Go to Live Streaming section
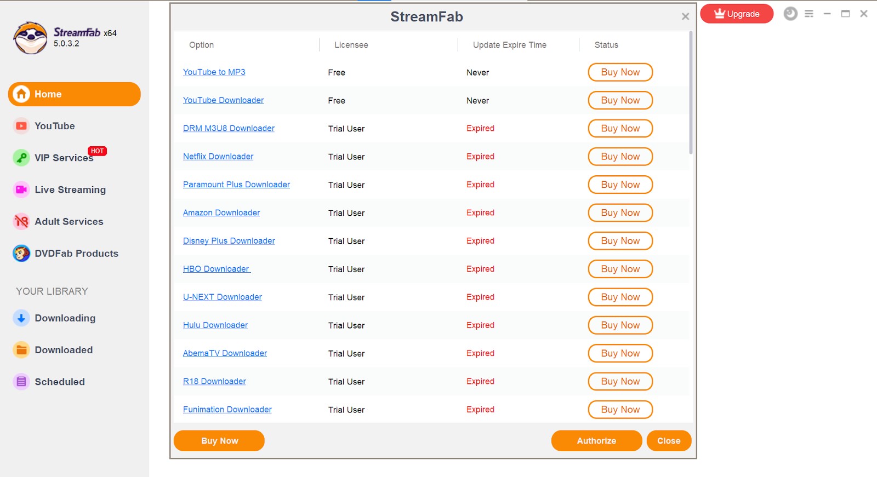The image size is (877, 477). [70, 189]
